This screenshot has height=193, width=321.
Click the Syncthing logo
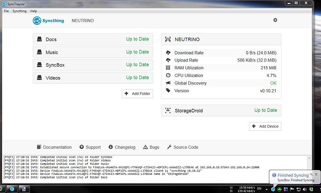click(x=48, y=21)
